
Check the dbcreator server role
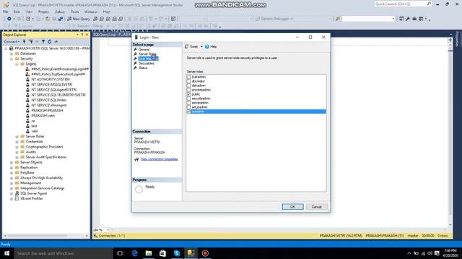[x=189, y=81]
